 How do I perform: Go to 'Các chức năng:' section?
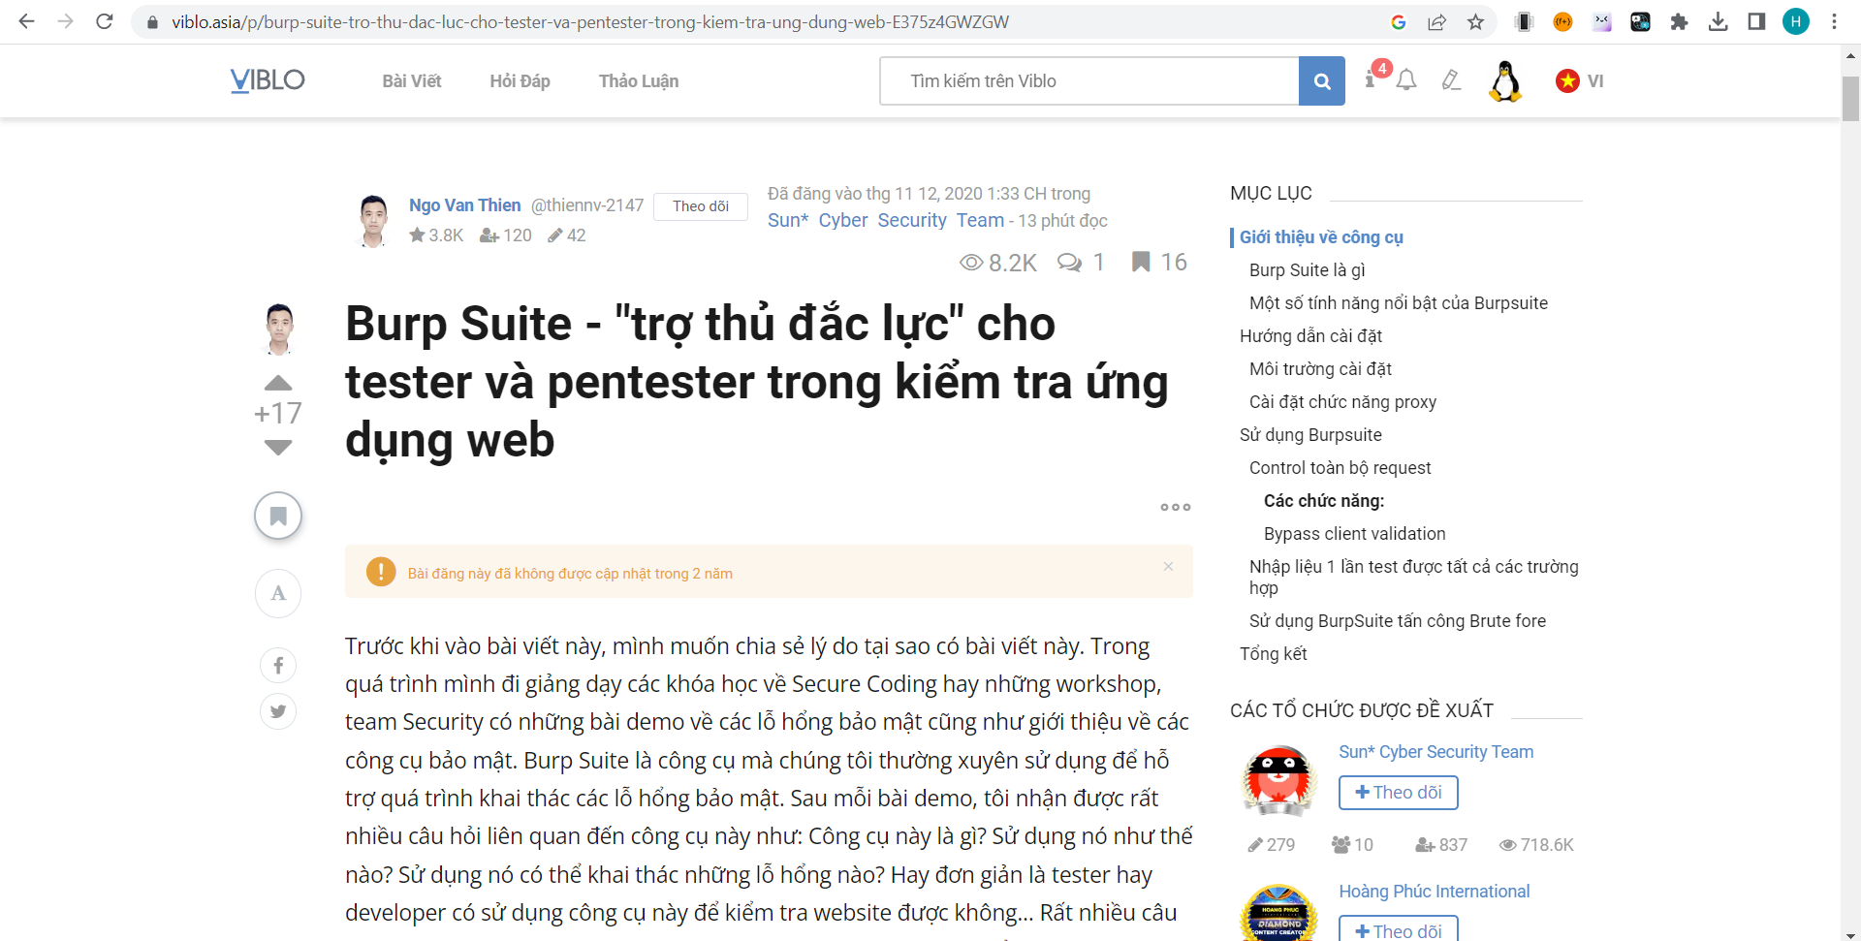tap(1324, 501)
